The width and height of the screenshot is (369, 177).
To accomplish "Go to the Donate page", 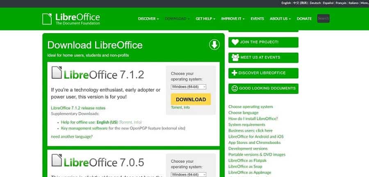I will tap(304, 19).
